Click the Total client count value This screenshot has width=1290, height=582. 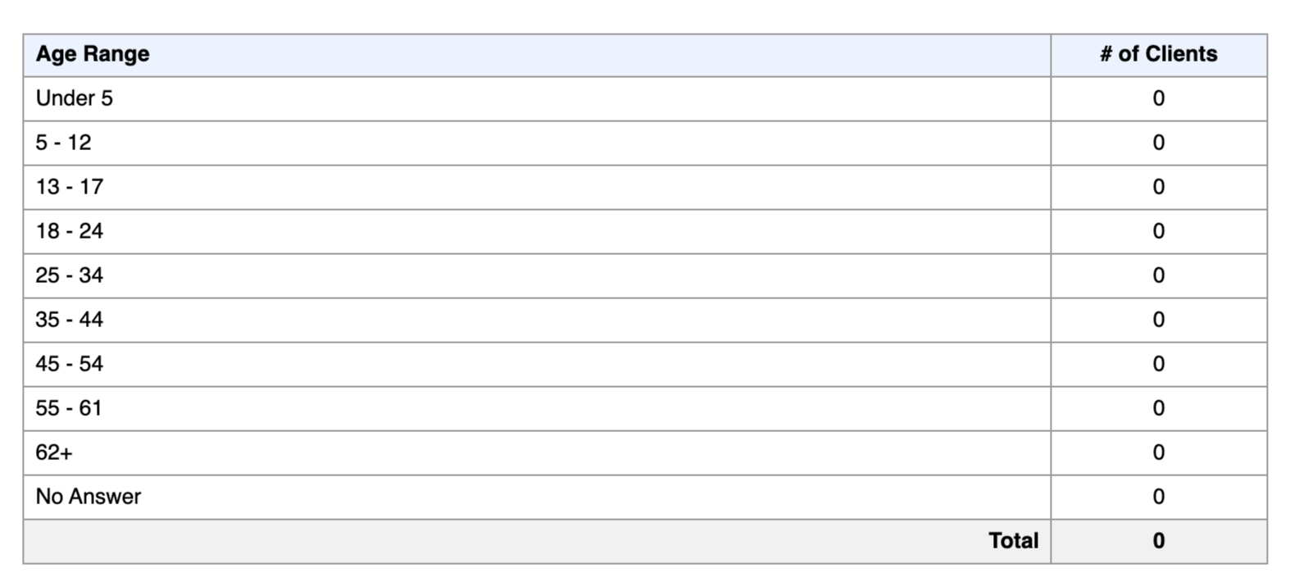pyautogui.click(x=1159, y=542)
